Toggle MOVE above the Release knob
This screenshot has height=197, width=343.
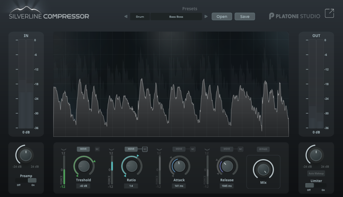click(227, 149)
